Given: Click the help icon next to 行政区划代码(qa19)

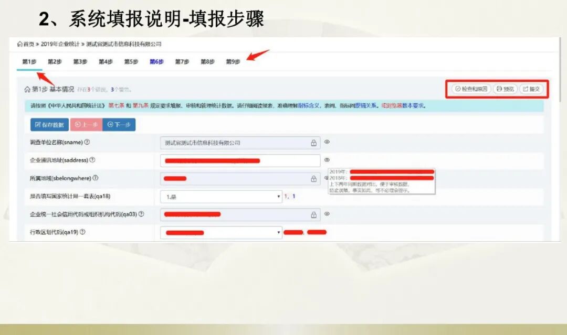Looking at the screenshot, I should point(82,232).
